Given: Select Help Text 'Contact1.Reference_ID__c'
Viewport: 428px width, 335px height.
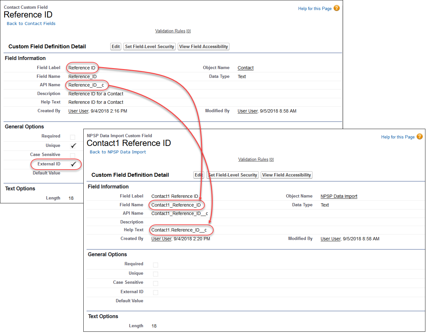Looking at the screenshot, I should click(179, 230).
